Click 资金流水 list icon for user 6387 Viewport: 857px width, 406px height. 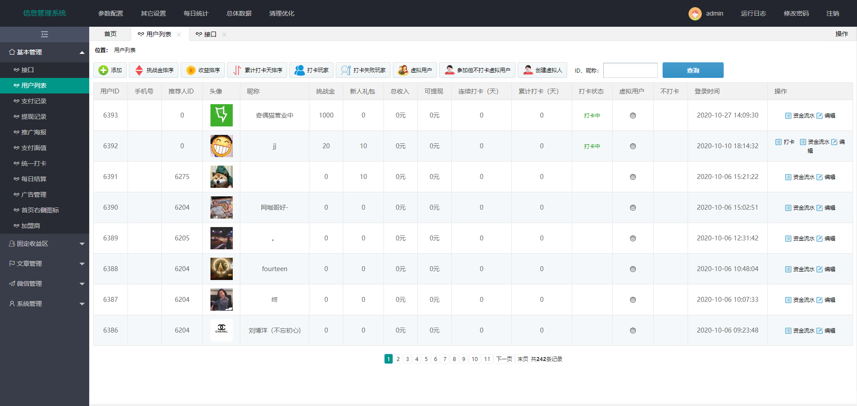(x=788, y=300)
